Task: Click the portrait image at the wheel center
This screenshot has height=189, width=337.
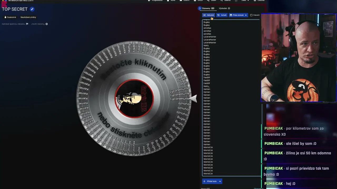Action: point(134,98)
